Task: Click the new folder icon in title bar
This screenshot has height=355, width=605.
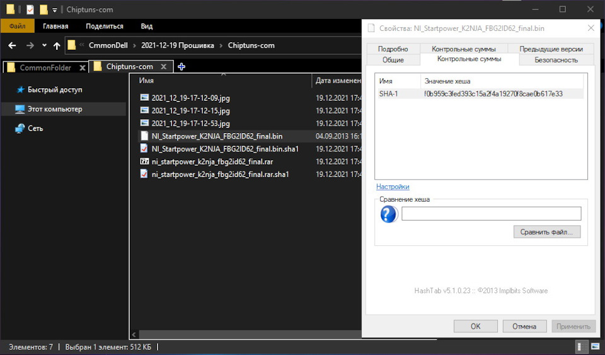Action: (43, 9)
